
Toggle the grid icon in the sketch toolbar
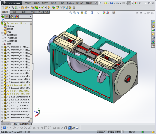pyautogui.click(x=58, y=128)
